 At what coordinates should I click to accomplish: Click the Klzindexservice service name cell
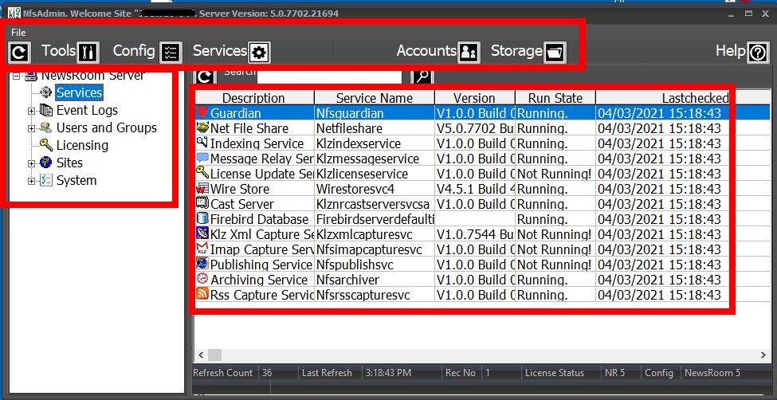[375, 143]
